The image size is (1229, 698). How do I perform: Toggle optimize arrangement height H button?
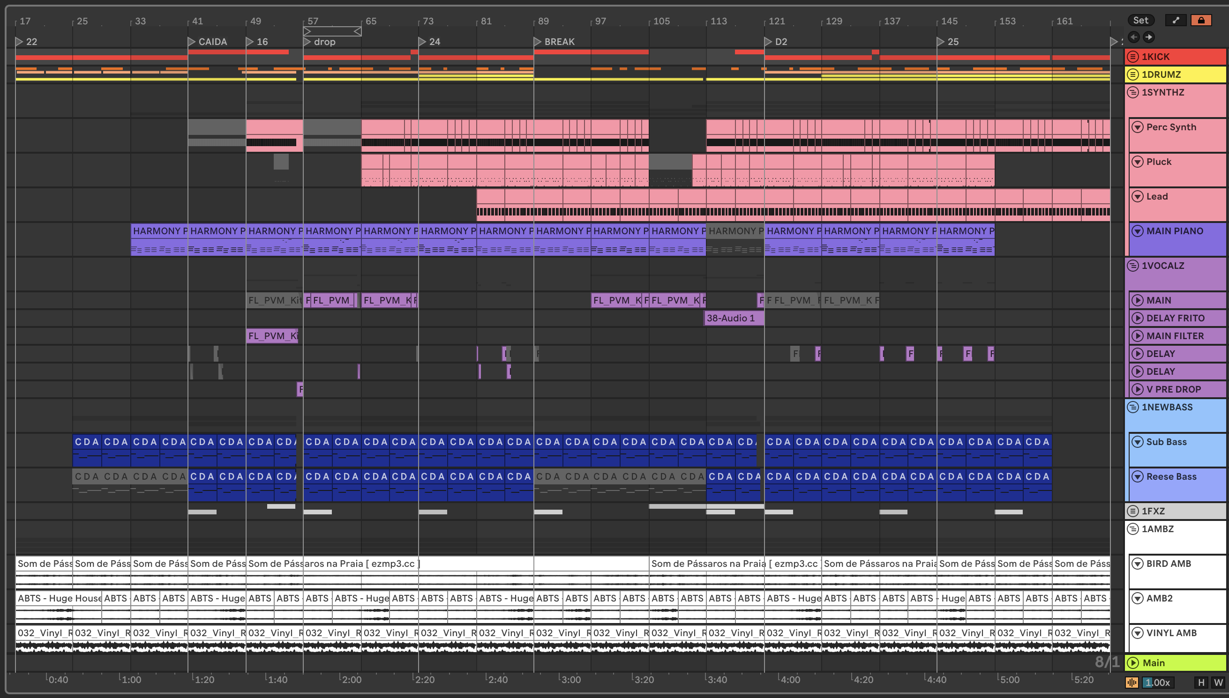(x=1201, y=682)
